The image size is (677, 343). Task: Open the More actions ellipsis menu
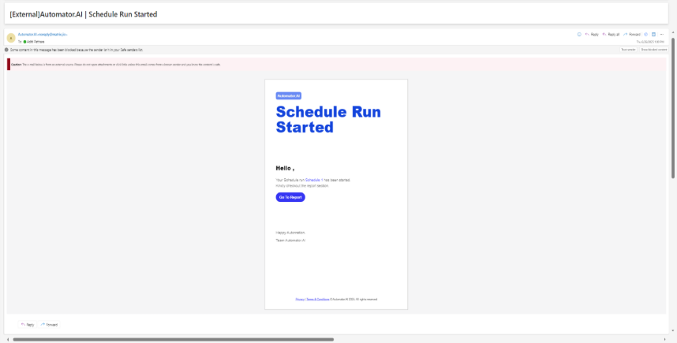point(662,35)
